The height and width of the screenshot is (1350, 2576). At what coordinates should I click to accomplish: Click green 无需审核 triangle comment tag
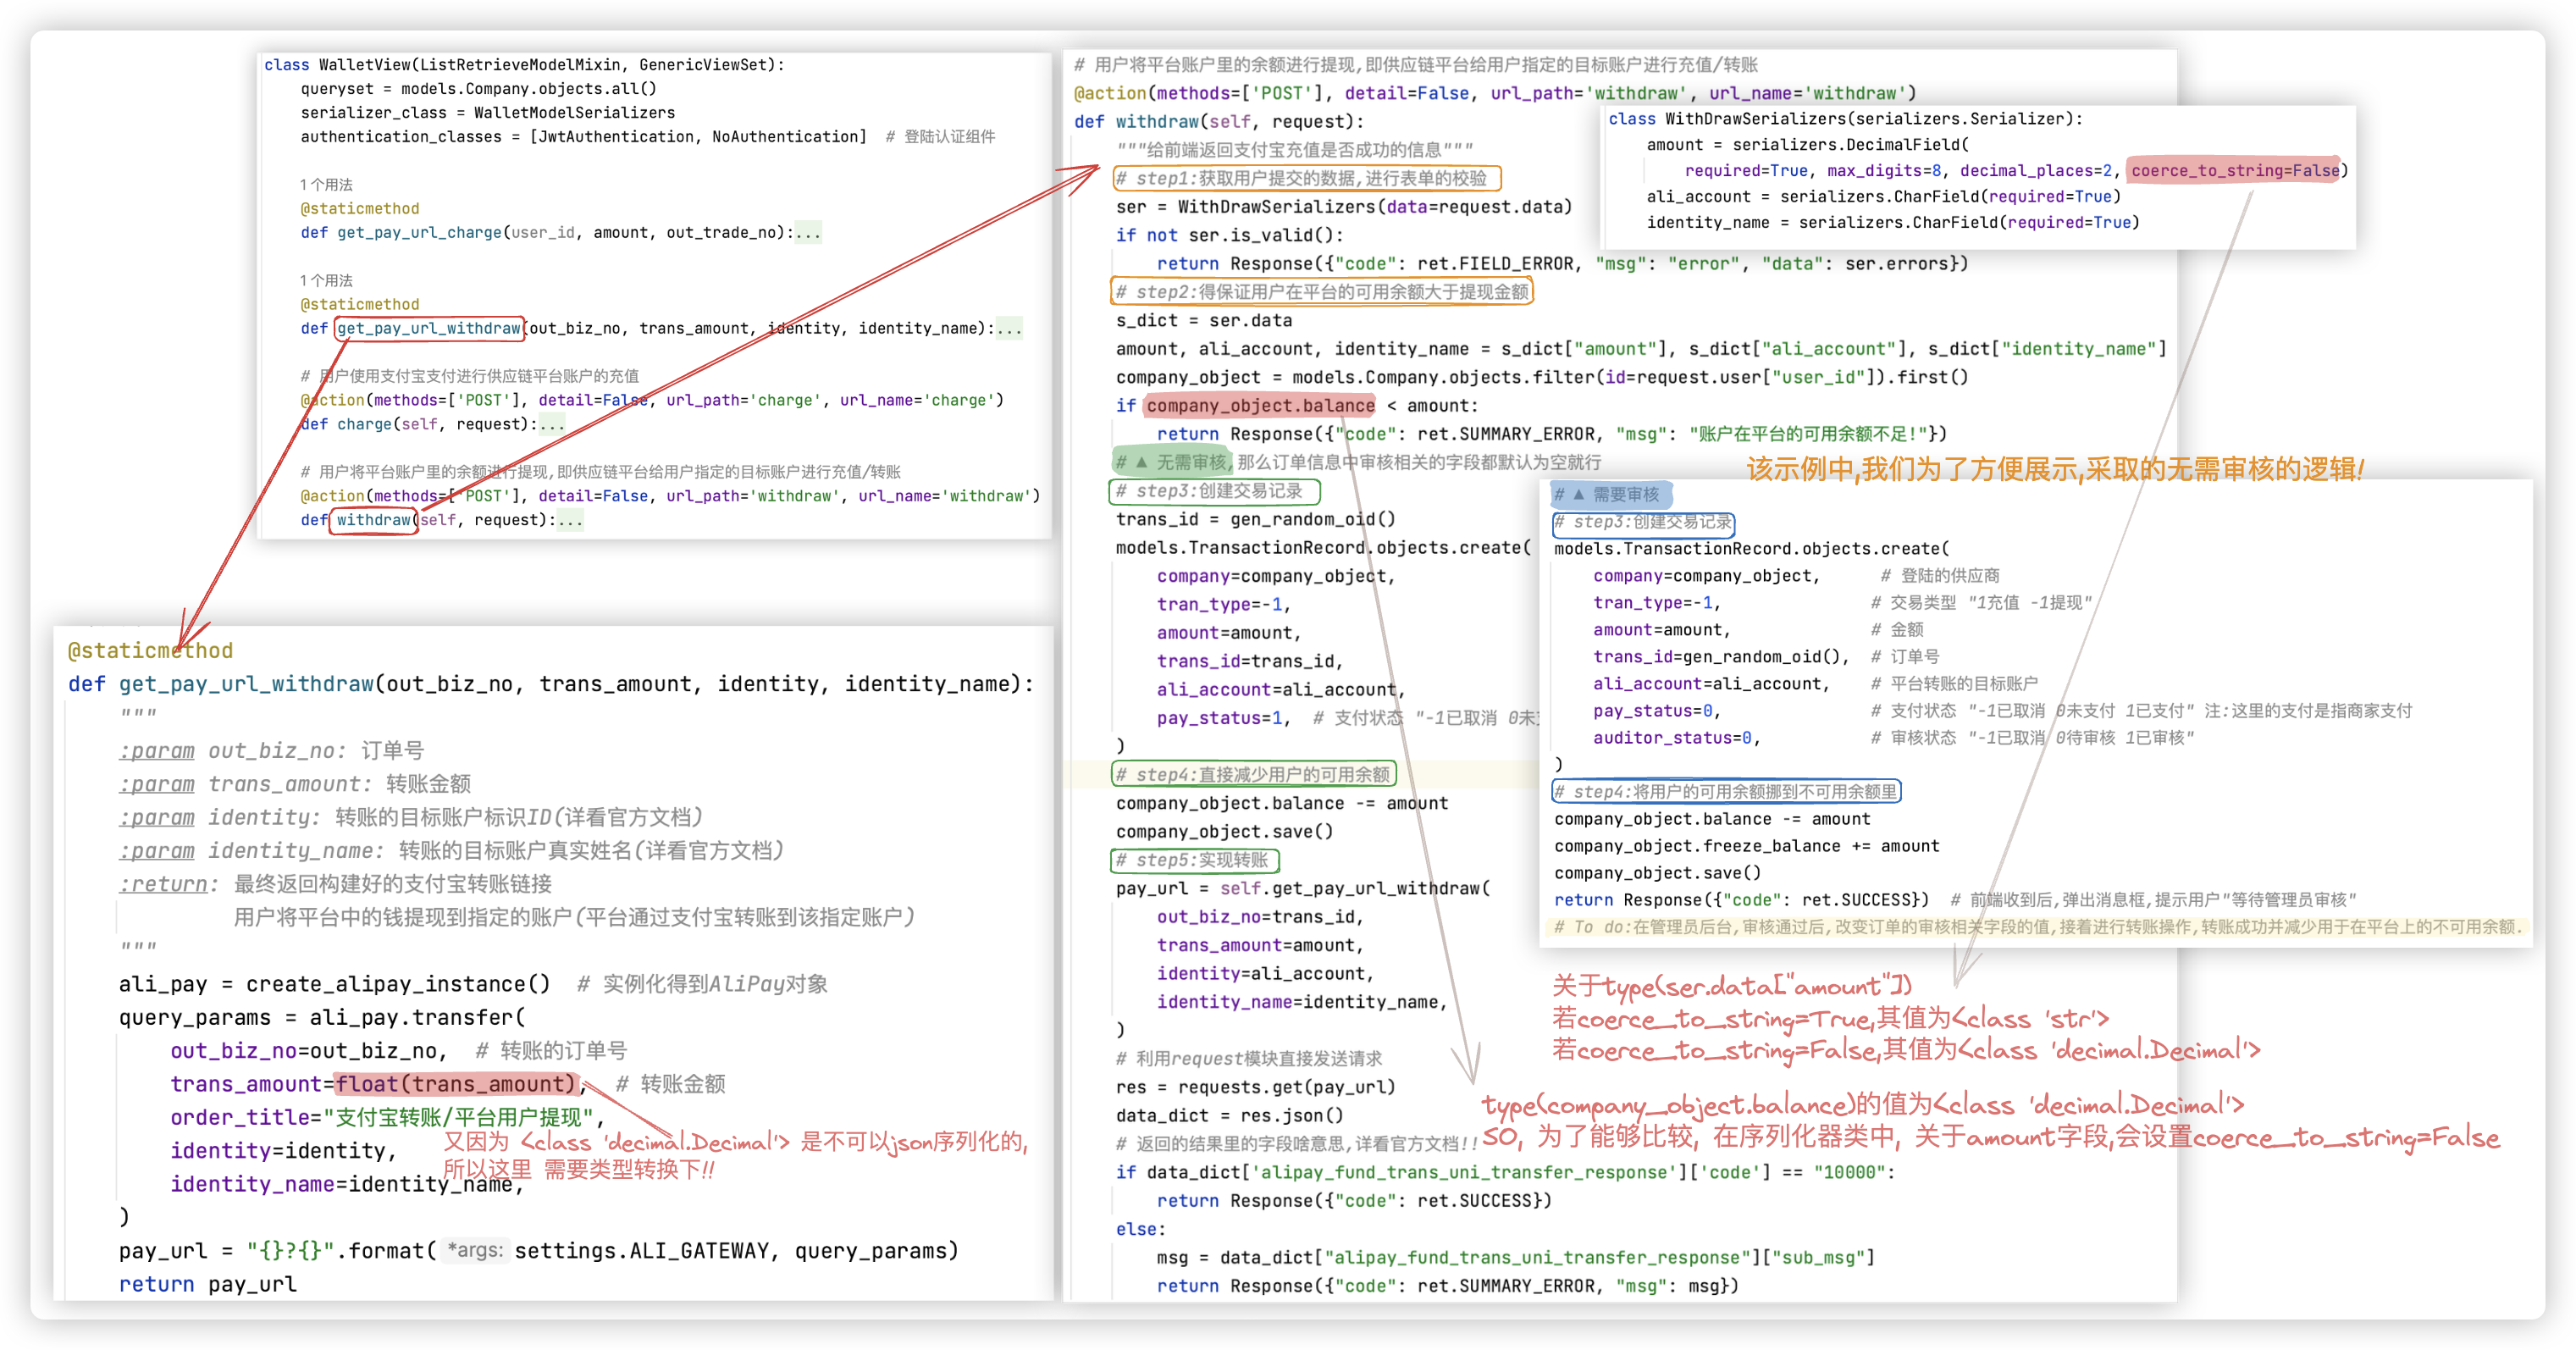1172,462
